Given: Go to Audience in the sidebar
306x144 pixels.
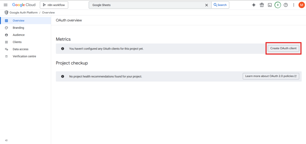Looking at the screenshot, I should pyautogui.click(x=19, y=35).
